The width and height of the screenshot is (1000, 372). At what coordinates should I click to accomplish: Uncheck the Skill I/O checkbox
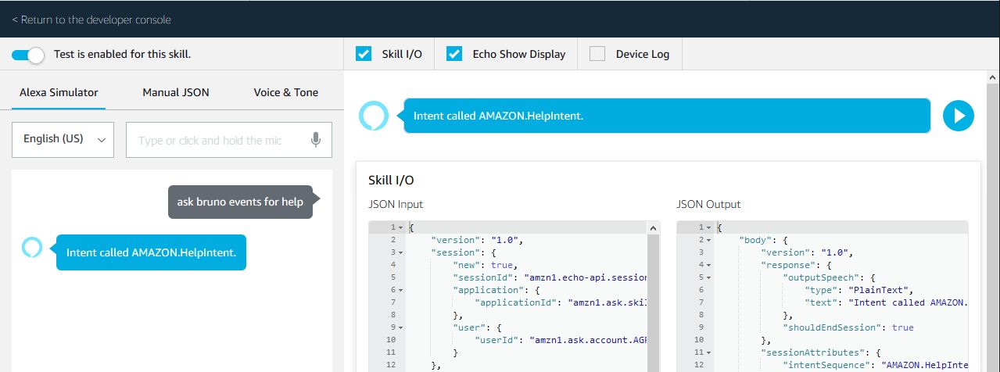click(364, 54)
